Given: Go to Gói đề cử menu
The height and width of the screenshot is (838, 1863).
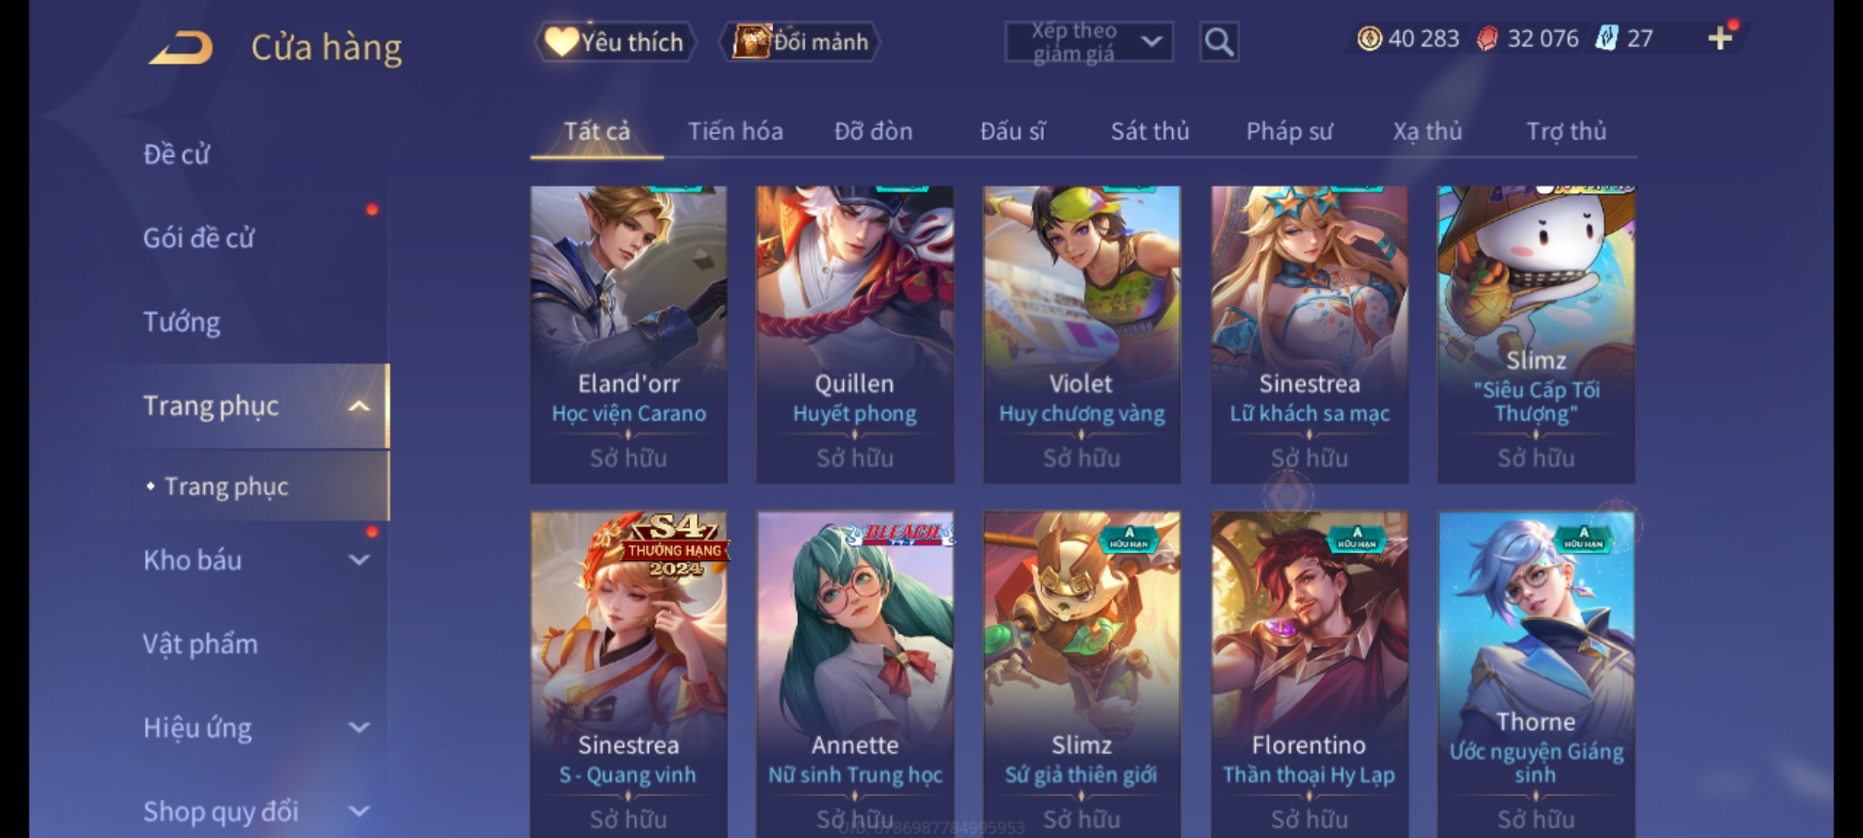Looking at the screenshot, I should (x=199, y=237).
